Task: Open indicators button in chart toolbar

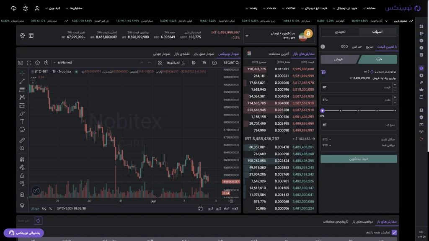Action: coord(176,63)
